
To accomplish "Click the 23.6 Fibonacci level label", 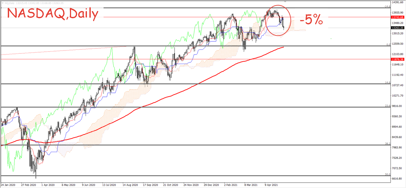I will (388, 106).
